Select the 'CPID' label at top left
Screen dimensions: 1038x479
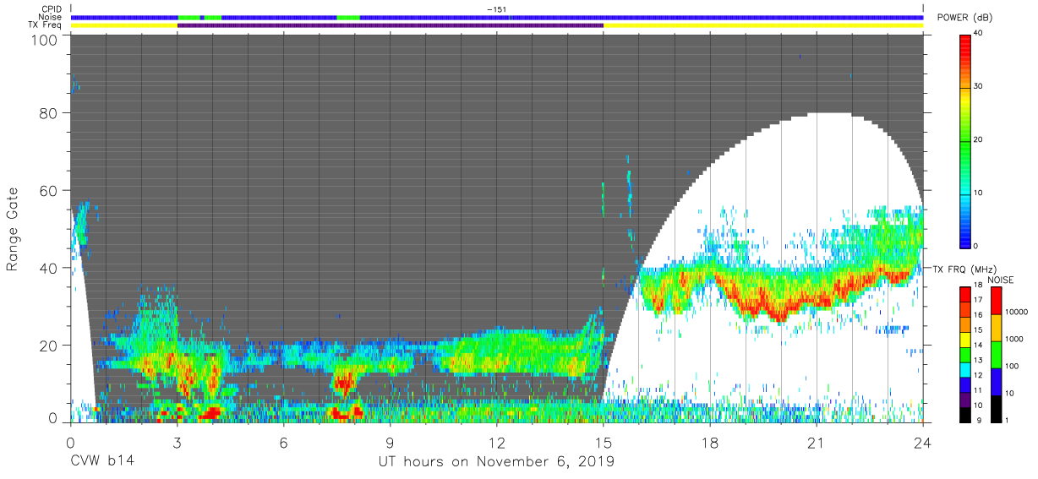pyautogui.click(x=51, y=9)
